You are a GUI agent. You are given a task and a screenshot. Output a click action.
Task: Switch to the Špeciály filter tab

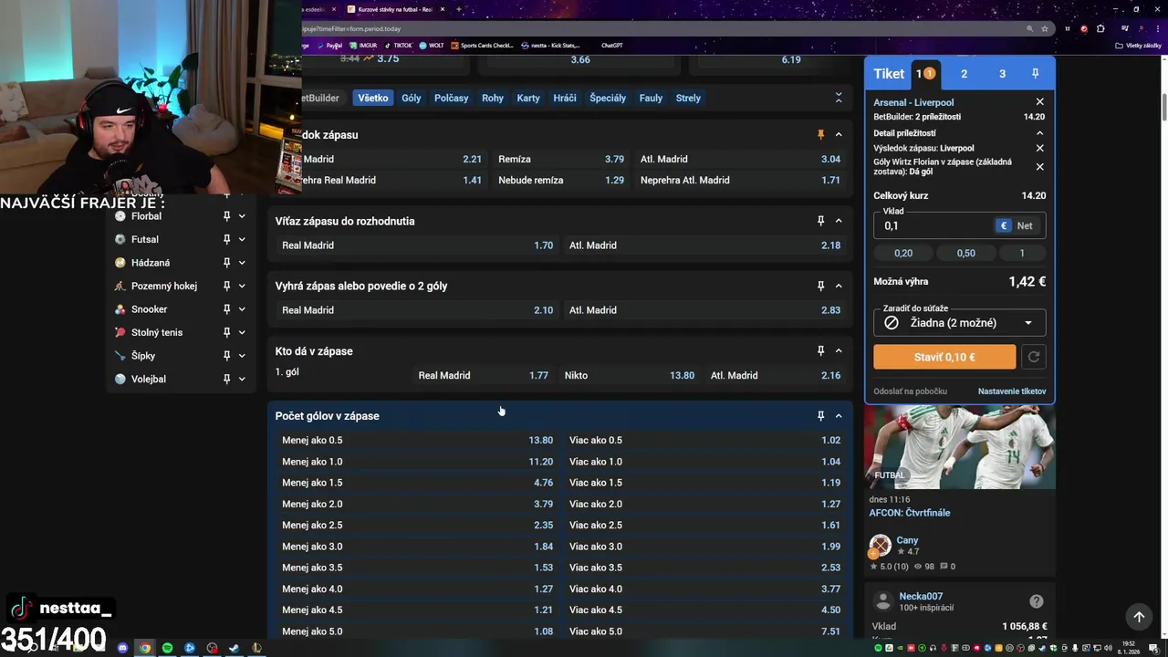608,98
